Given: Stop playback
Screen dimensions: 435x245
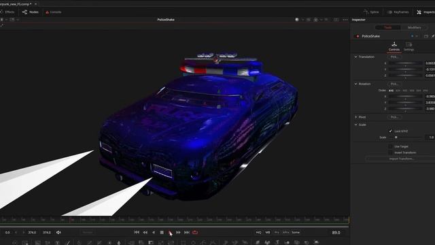Looking at the screenshot, I should [x=162, y=232].
